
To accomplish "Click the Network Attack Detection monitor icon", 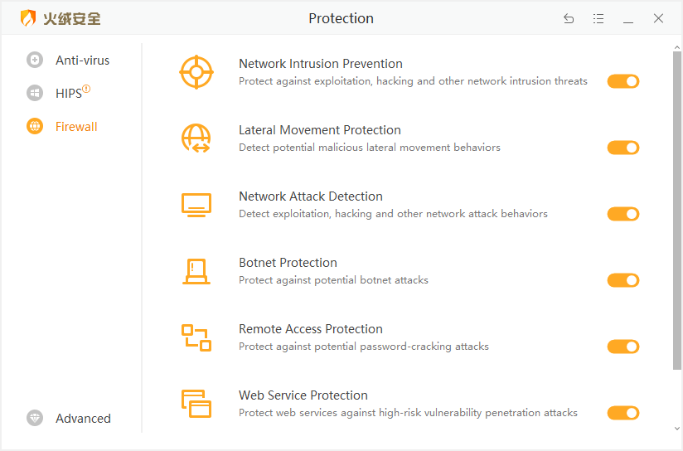I will click(196, 205).
